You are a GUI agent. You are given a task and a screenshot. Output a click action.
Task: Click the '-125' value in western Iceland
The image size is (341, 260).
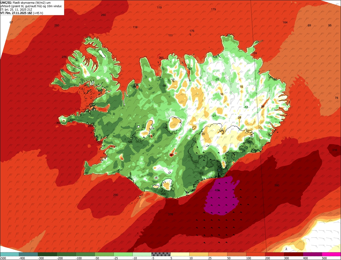[130, 142]
